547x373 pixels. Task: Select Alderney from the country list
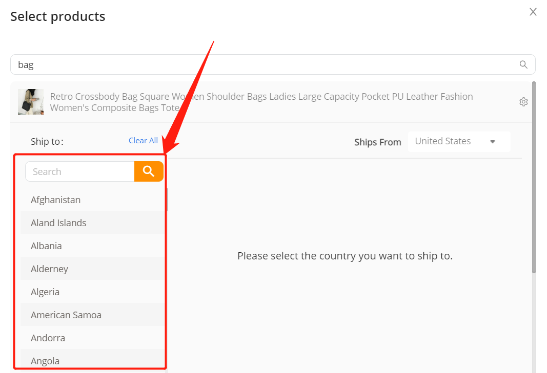(92, 269)
